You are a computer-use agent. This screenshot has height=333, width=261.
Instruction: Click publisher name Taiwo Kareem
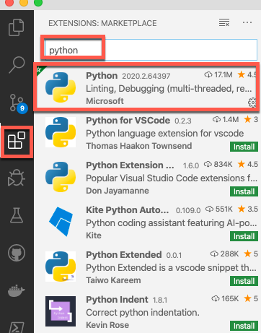click(113, 280)
